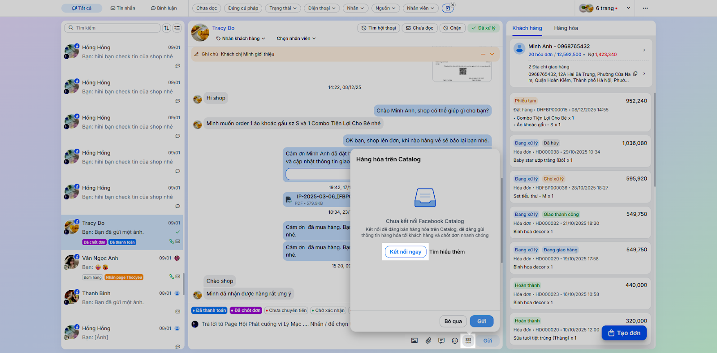Image resolution: width=717 pixels, height=353 pixels.
Task: Open the quick reply templates icon
Action: pos(441,340)
